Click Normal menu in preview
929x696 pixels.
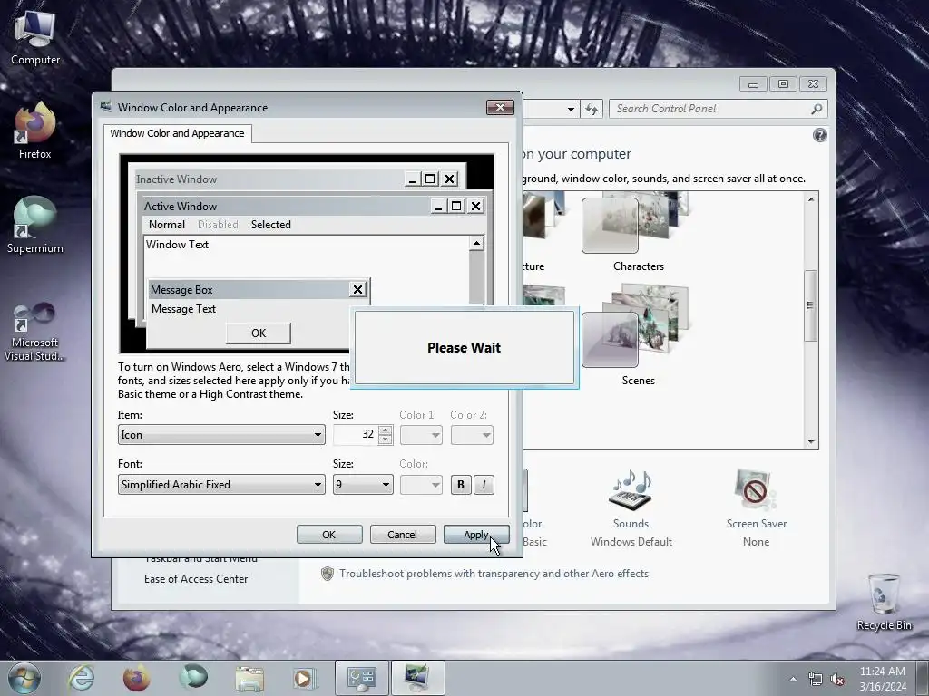click(x=167, y=225)
